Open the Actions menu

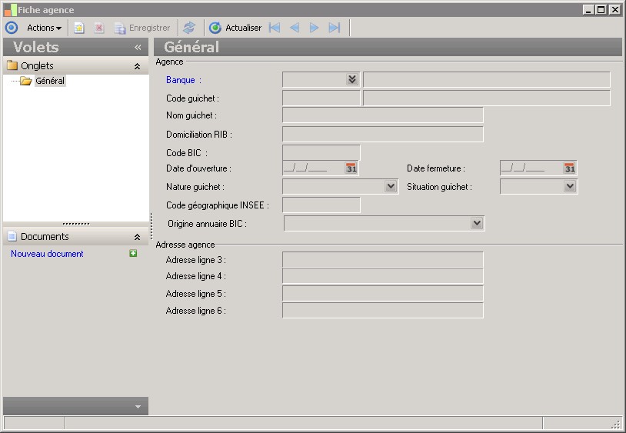(x=44, y=28)
